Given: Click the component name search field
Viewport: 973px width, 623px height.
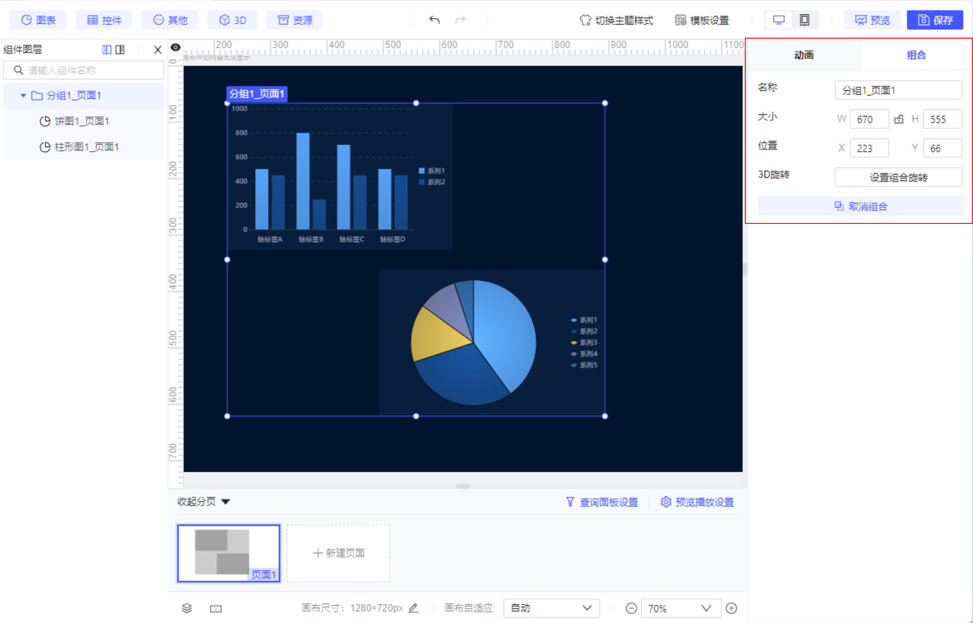Looking at the screenshot, I should click(x=84, y=70).
